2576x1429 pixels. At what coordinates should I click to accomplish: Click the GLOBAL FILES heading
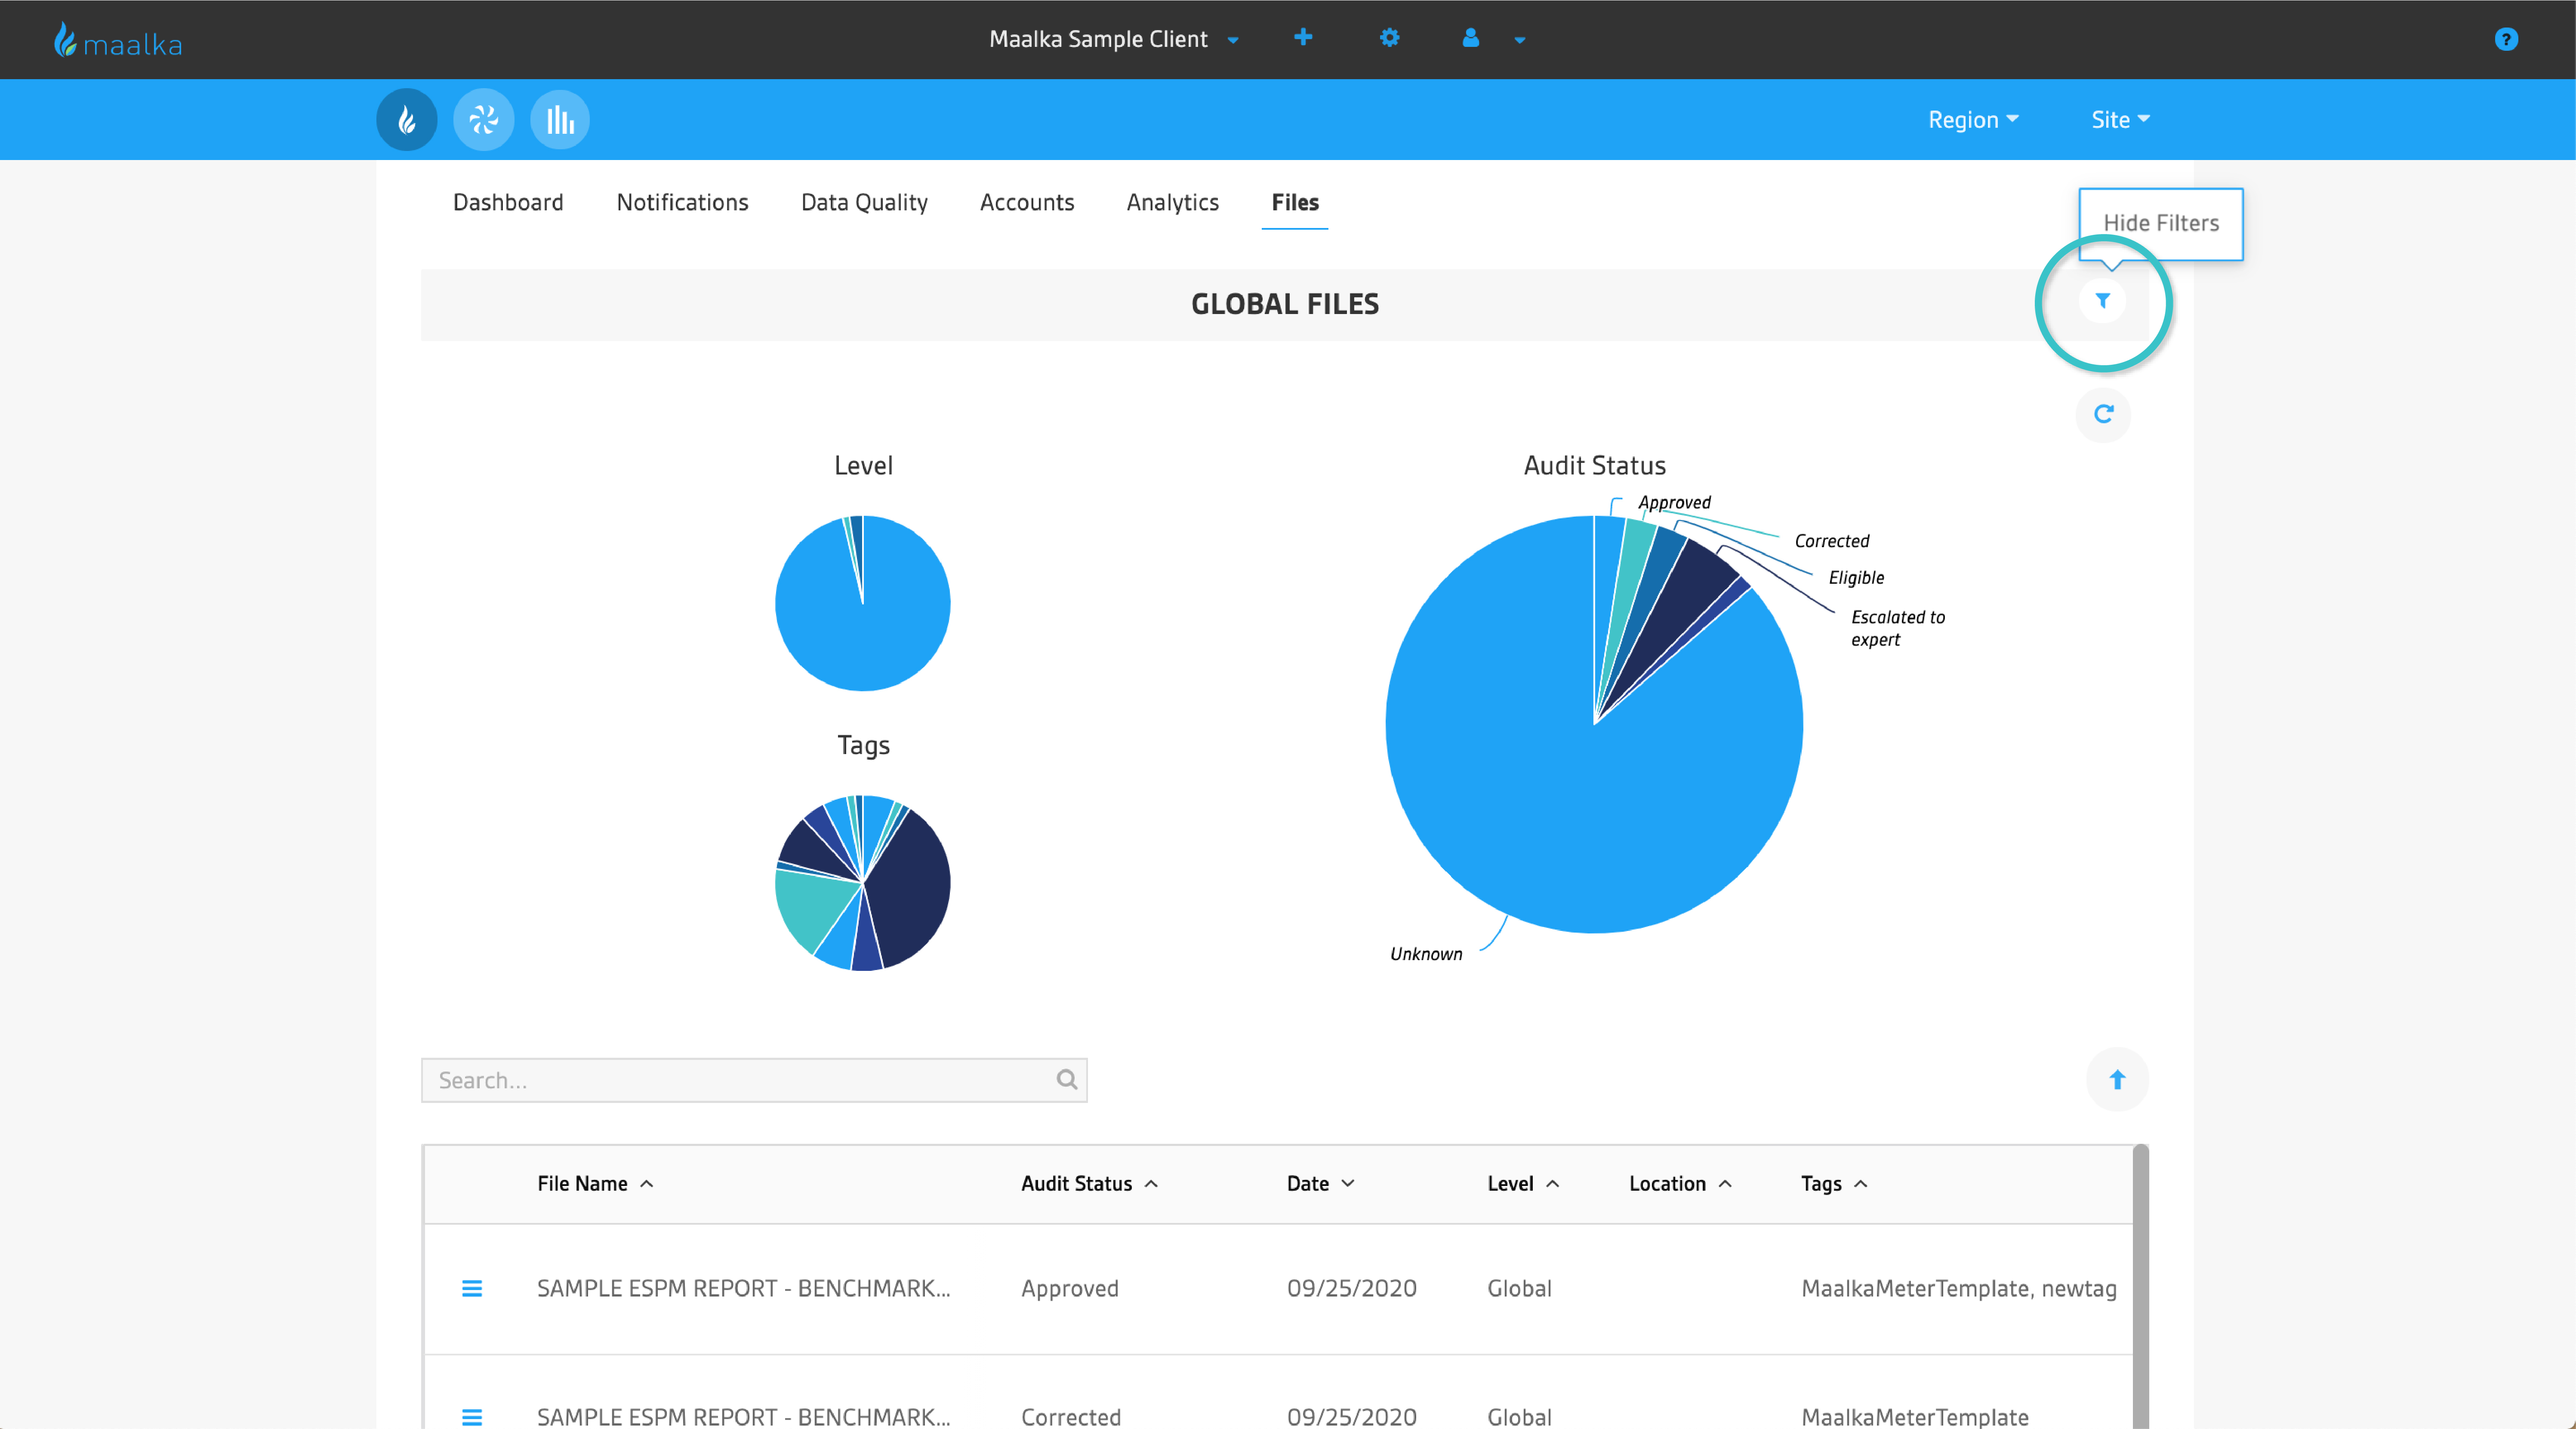(1284, 304)
